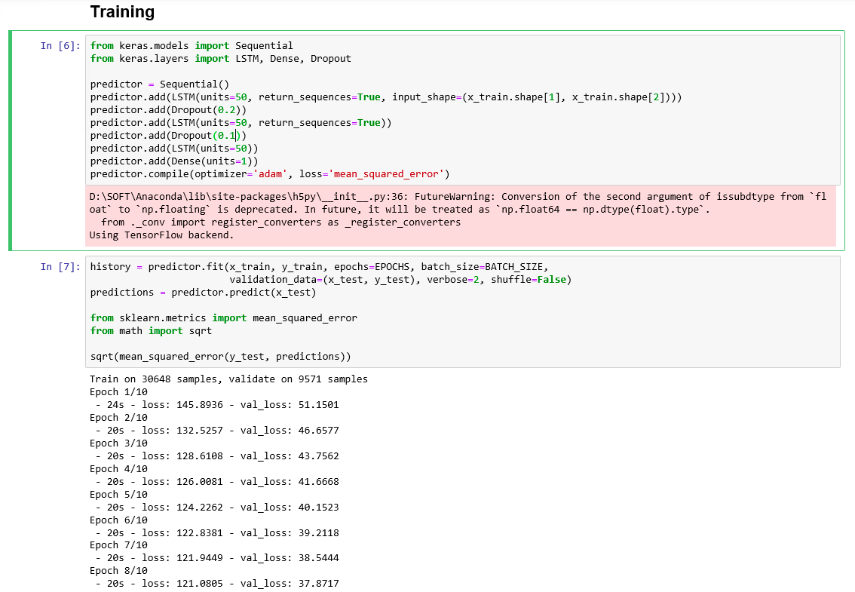Screen dimensions: 855x592
Task: Click the loss 121.9449 output line
Action: point(217,558)
